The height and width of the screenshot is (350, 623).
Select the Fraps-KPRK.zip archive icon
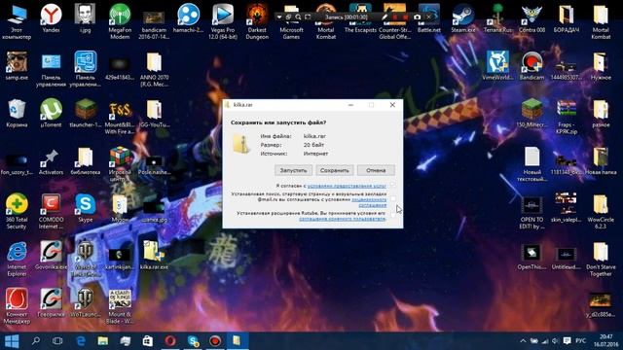[x=567, y=117]
